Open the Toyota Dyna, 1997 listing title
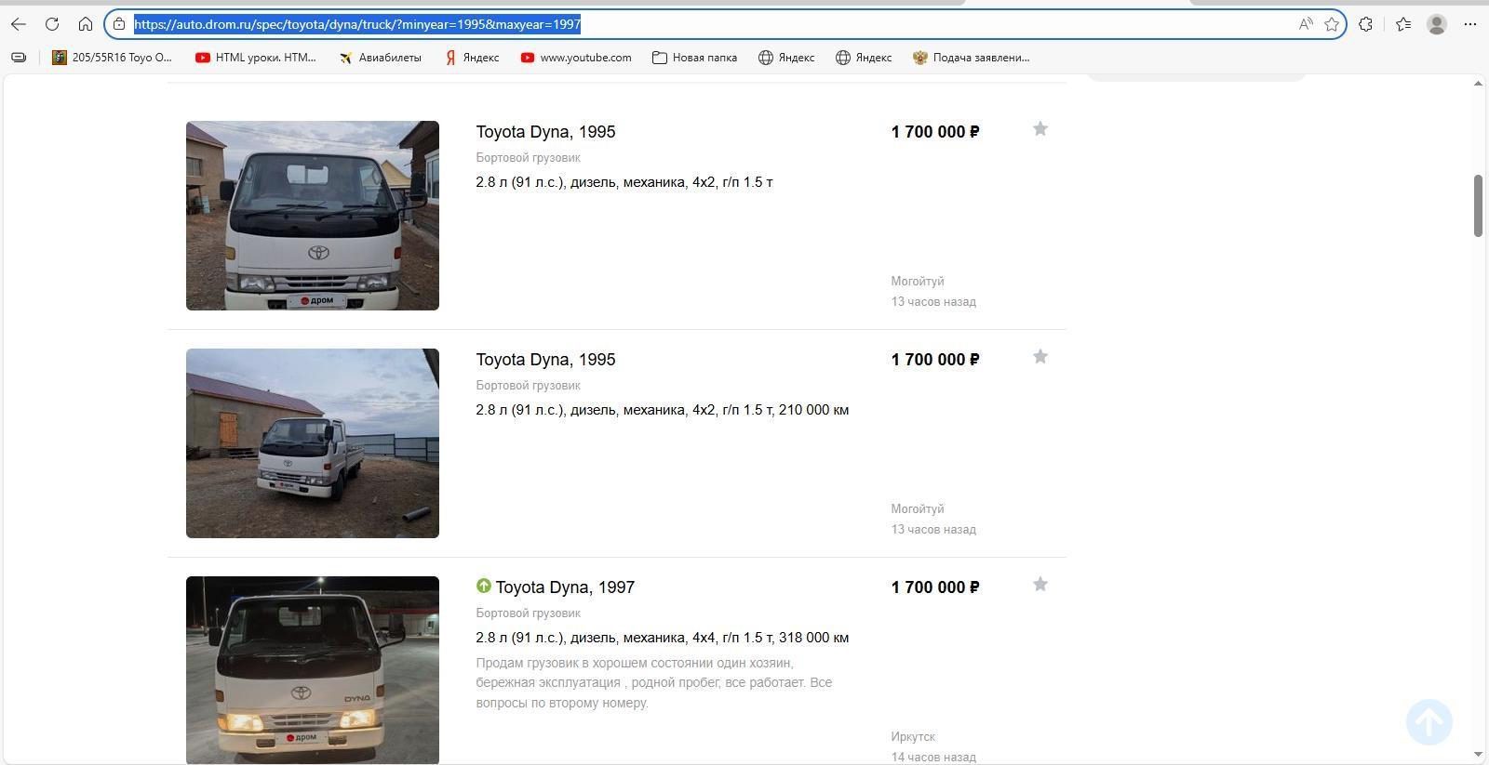This screenshot has height=765, width=1489. pos(565,587)
